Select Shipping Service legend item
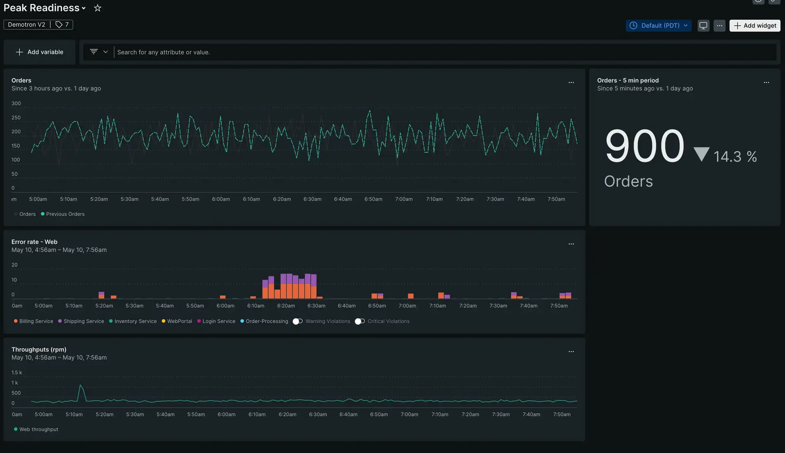Viewport: 785px width, 453px height. click(x=83, y=322)
